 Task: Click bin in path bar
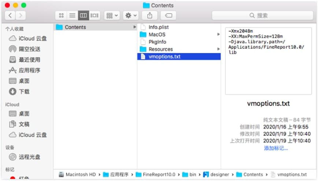click(189, 174)
